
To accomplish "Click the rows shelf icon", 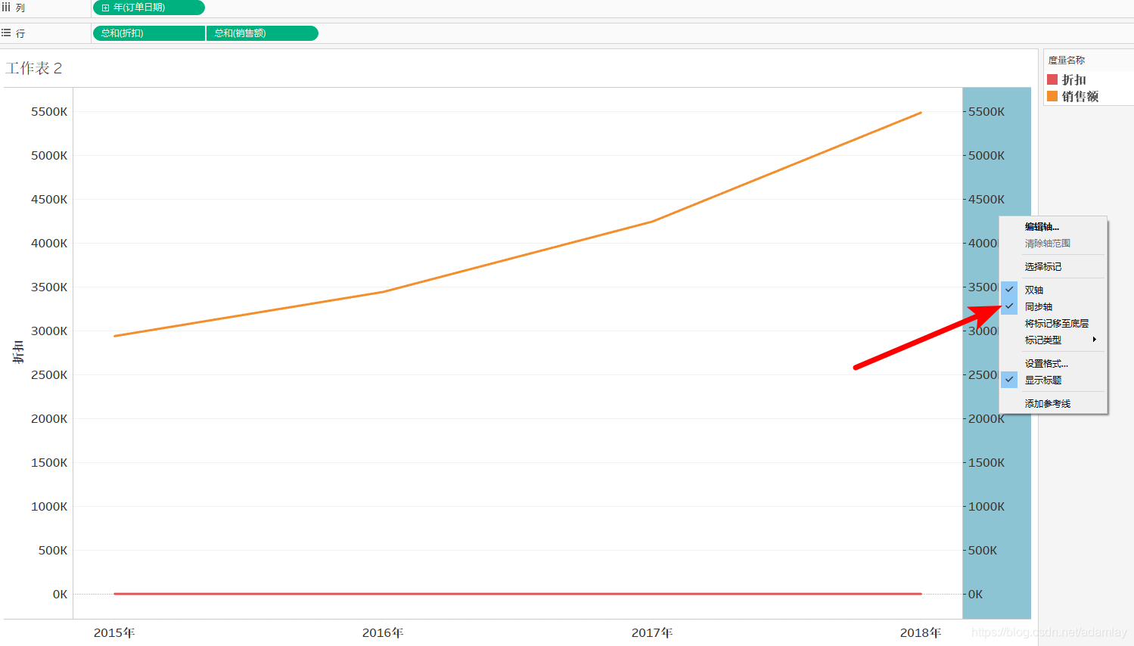I will (x=6, y=33).
